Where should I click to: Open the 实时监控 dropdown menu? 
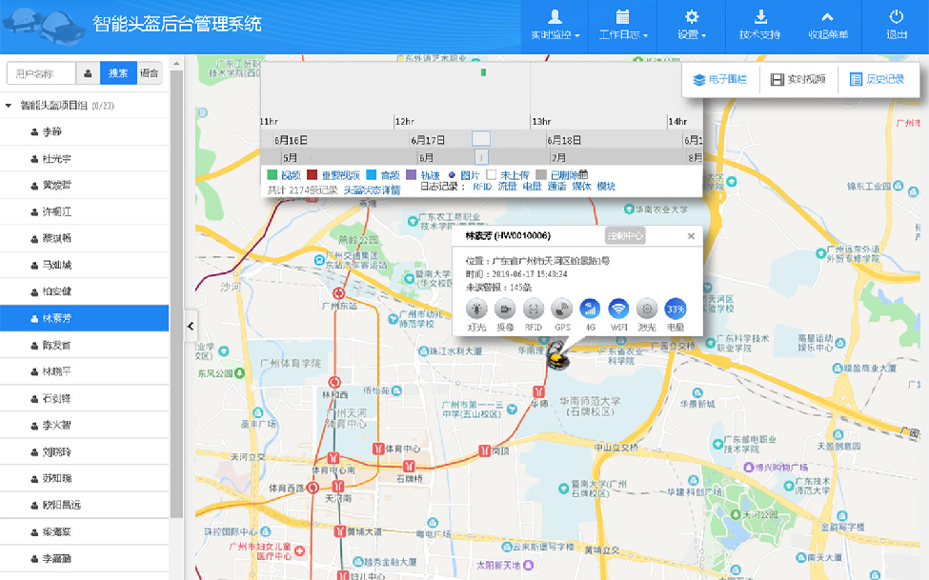coord(555,27)
